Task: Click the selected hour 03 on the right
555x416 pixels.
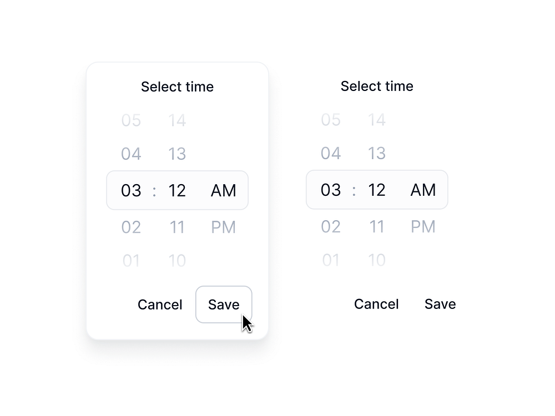Action: click(331, 190)
